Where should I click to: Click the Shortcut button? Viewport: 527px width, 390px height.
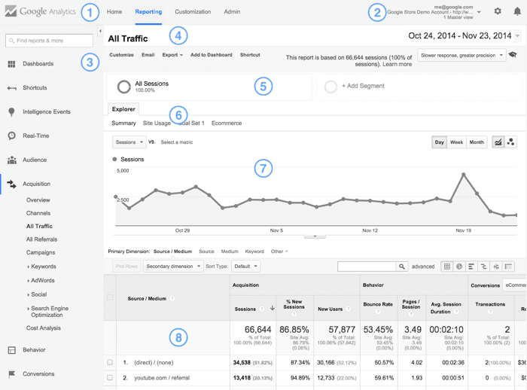pos(250,55)
